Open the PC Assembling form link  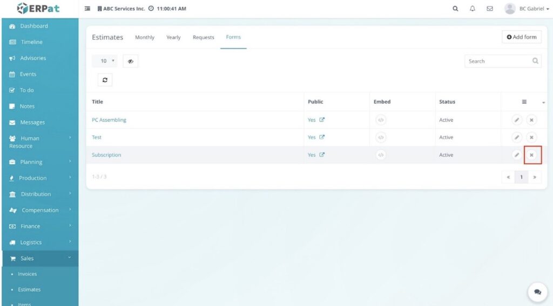tap(109, 120)
